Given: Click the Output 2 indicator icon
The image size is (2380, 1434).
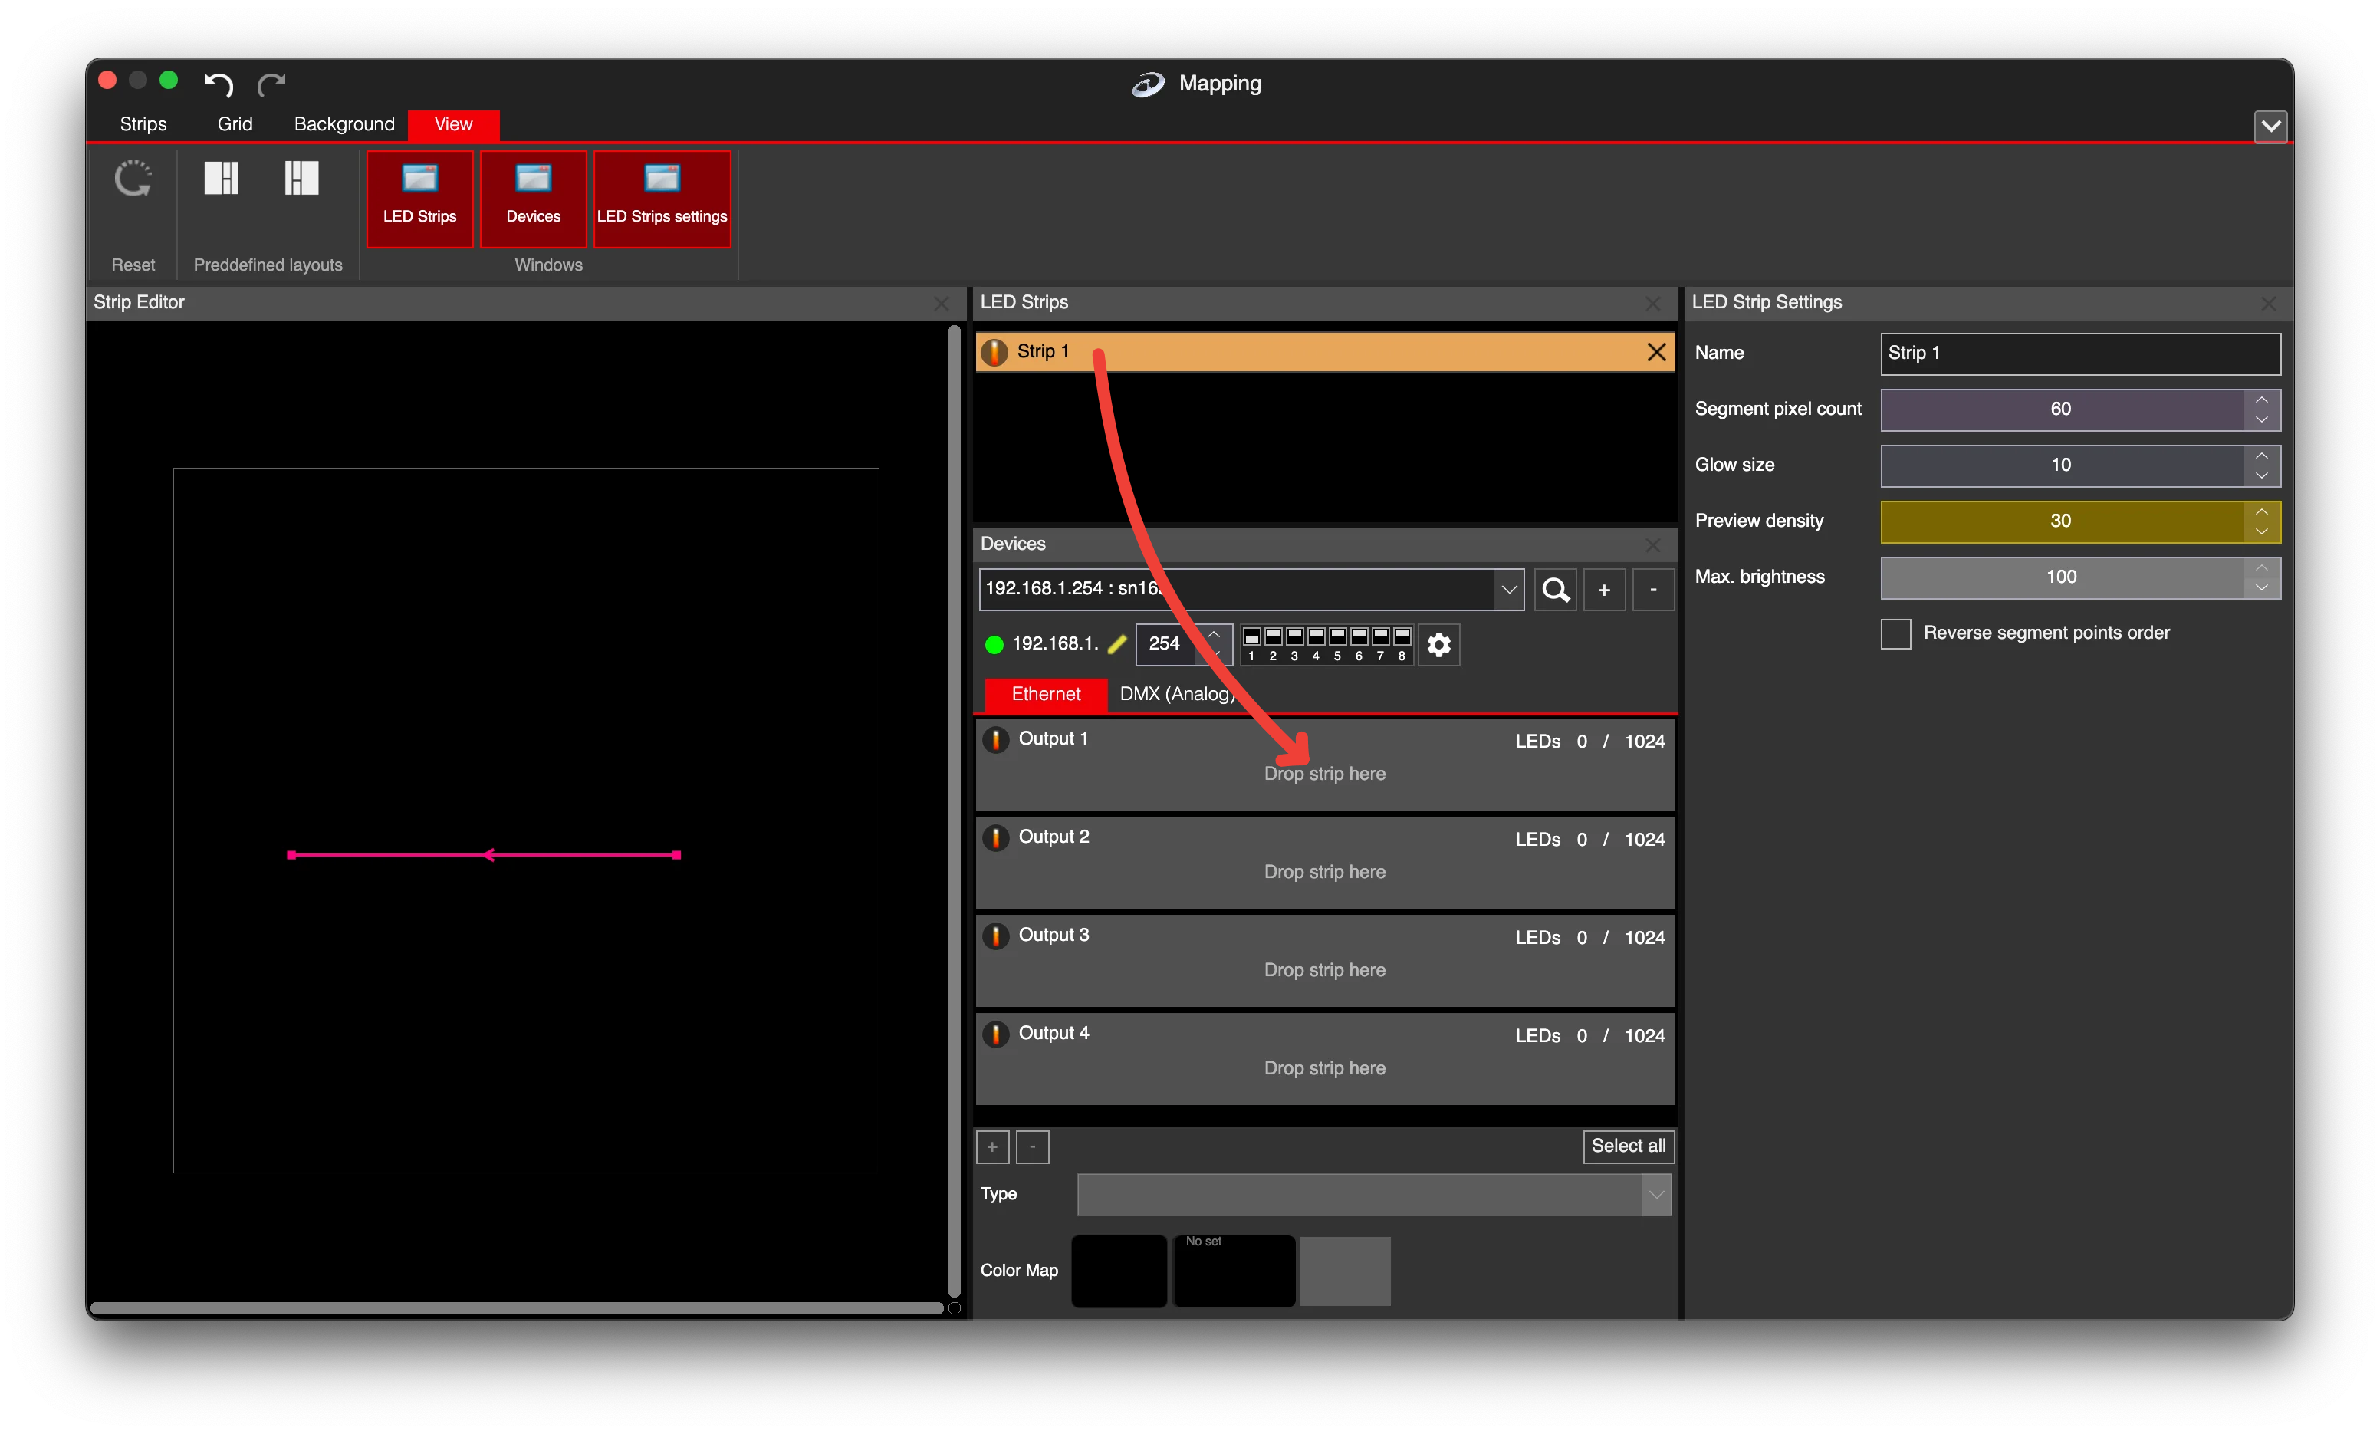Looking at the screenshot, I should (x=995, y=838).
